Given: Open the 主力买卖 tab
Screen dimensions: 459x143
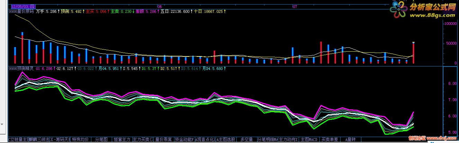Looking at the screenshot, I should (143, 140).
